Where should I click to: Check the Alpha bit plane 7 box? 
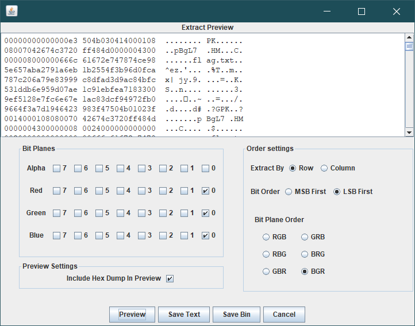click(56, 168)
